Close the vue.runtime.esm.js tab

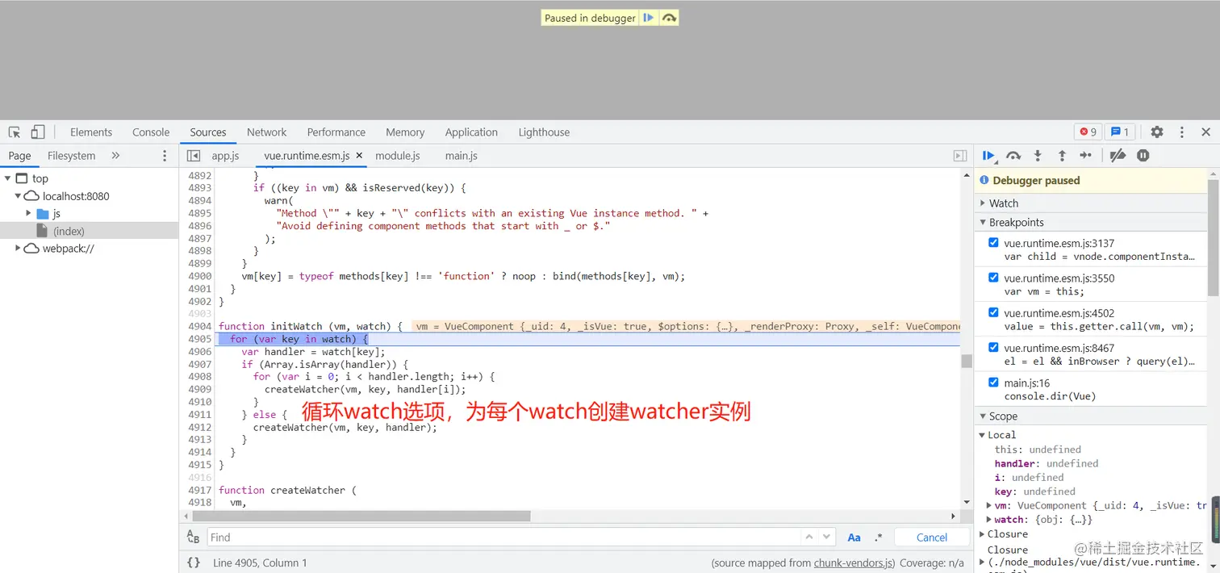tap(359, 156)
